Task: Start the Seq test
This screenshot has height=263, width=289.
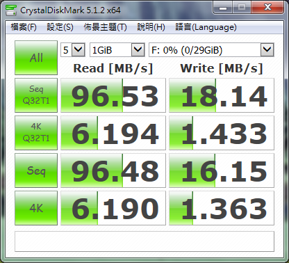Action: 36,170
